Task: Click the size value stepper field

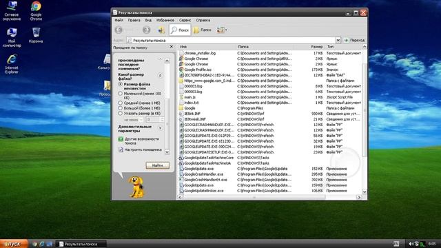Action: pyautogui.click(x=155, y=119)
